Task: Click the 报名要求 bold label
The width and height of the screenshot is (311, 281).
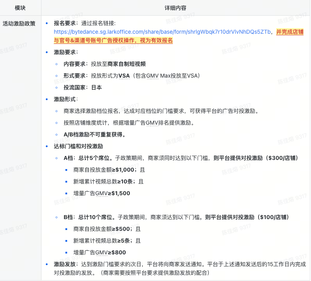Action: pos(66,24)
